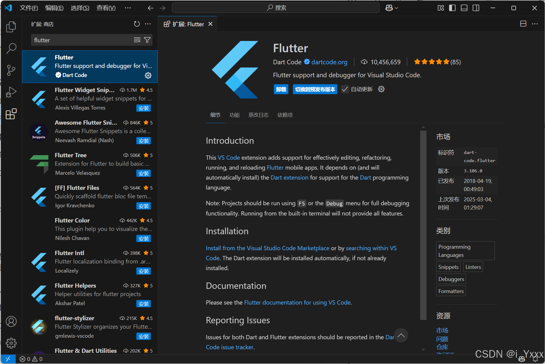Image resolution: width=545 pixels, height=364 pixels.
Task: Open extensions view more actions menu
Action: pyautogui.click(x=148, y=24)
